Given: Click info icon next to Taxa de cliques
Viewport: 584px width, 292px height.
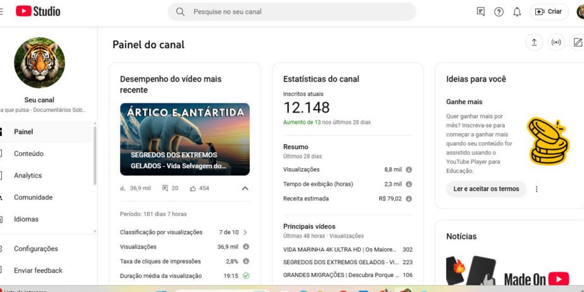Looking at the screenshot, I should point(246,261).
